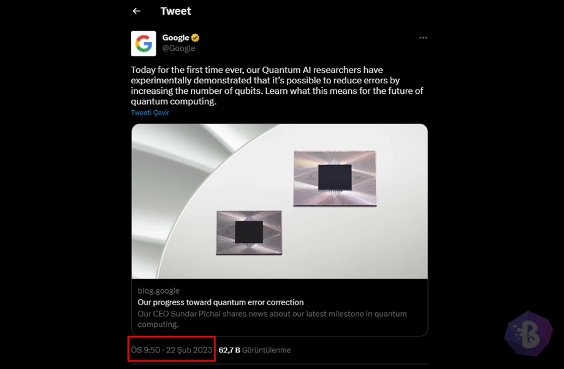Click the back arrow next to Tweet

(x=137, y=11)
